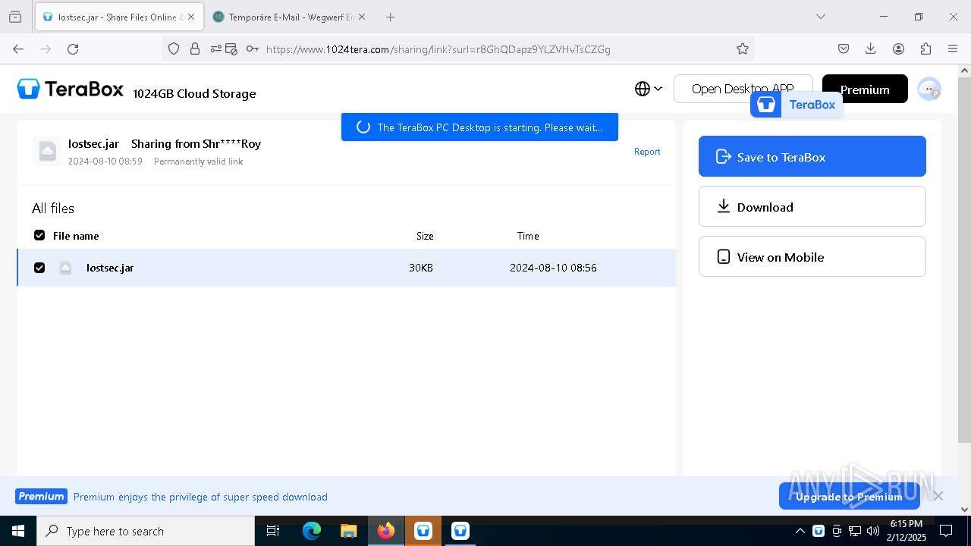This screenshot has width=971, height=546.
Task: Save page to Pocket
Action: pos(844,49)
